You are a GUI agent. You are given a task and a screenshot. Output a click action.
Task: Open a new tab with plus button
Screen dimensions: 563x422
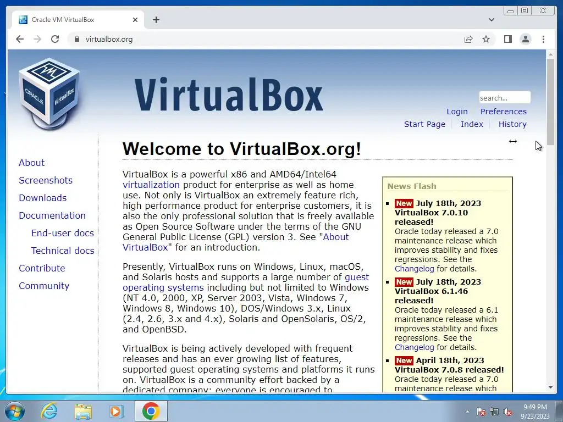(x=156, y=20)
